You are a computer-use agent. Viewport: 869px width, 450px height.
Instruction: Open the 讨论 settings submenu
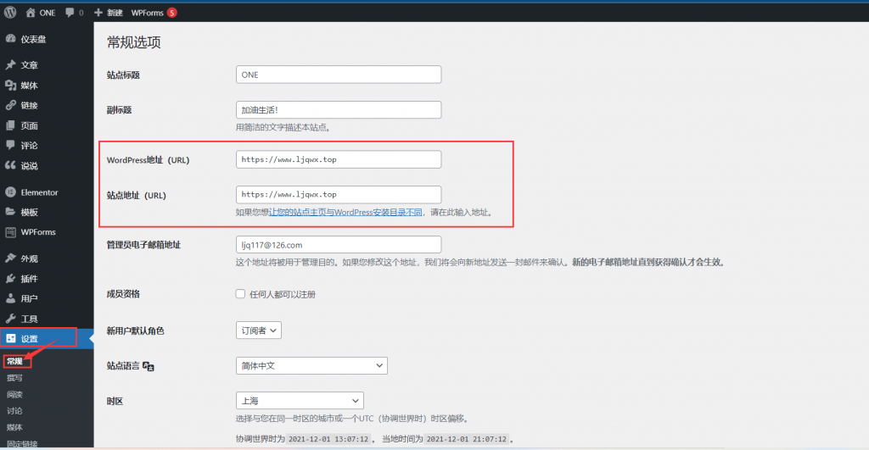click(x=14, y=411)
